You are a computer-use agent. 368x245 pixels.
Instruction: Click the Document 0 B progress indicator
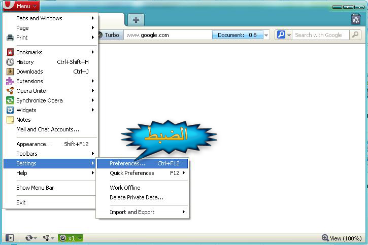coord(238,35)
